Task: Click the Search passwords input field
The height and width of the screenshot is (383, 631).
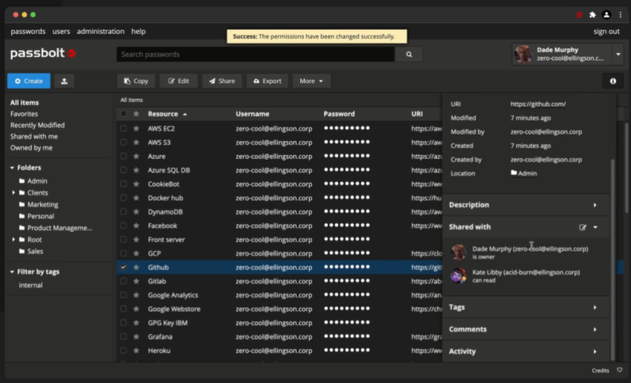Action: 256,54
